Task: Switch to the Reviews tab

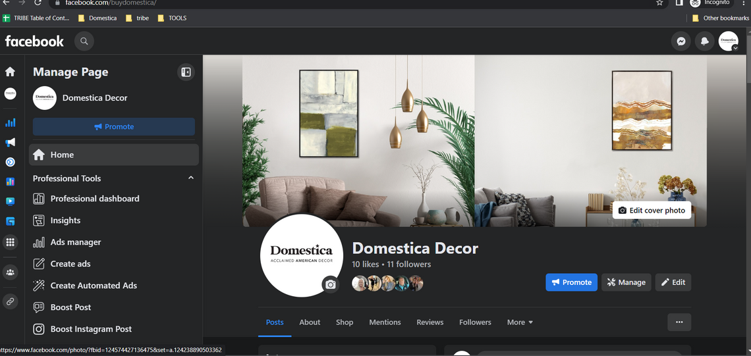Action: 430,322
